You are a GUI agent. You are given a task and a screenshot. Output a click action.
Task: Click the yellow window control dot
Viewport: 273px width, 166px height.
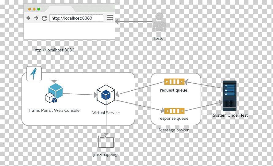click(x=34, y=9)
